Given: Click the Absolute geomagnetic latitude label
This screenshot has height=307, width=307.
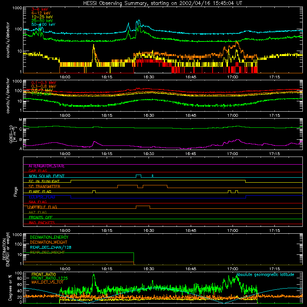Looking at the screenshot, I should pyautogui.click(x=265, y=274).
